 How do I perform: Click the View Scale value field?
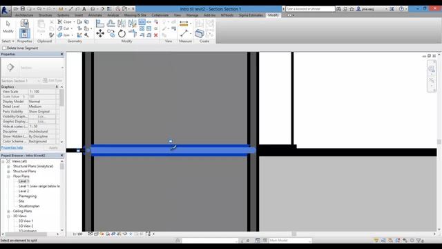click(42, 91)
